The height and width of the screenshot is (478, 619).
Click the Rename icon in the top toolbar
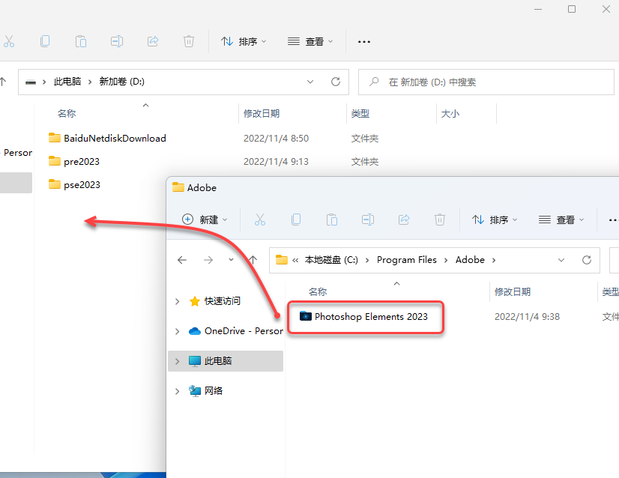117,41
